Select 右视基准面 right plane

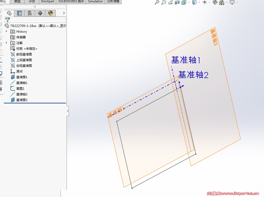coord(24,66)
